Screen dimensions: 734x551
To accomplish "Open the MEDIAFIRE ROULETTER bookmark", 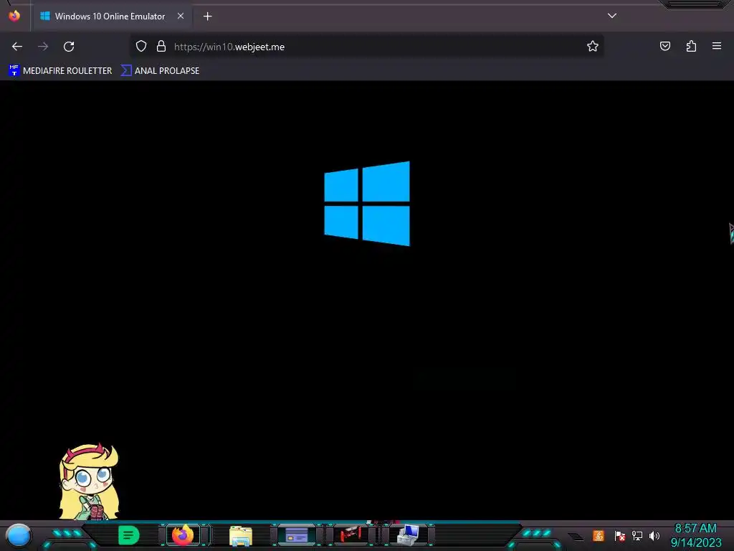I will (x=60, y=71).
